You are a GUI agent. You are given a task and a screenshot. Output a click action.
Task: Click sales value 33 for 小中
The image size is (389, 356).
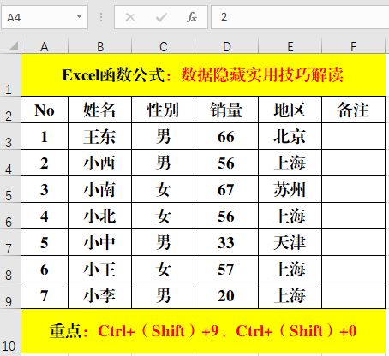pyautogui.click(x=226, y=242)
